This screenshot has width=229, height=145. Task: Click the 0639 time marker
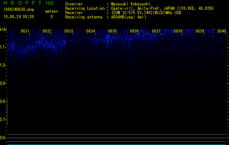(x=200, y=31)
